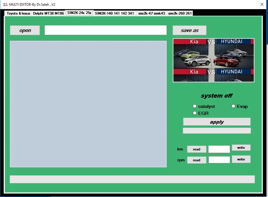This screenshot has height=197, width=268.
Task: Close the MULTI EDITOR window
Action: click(x=262, y=4)
